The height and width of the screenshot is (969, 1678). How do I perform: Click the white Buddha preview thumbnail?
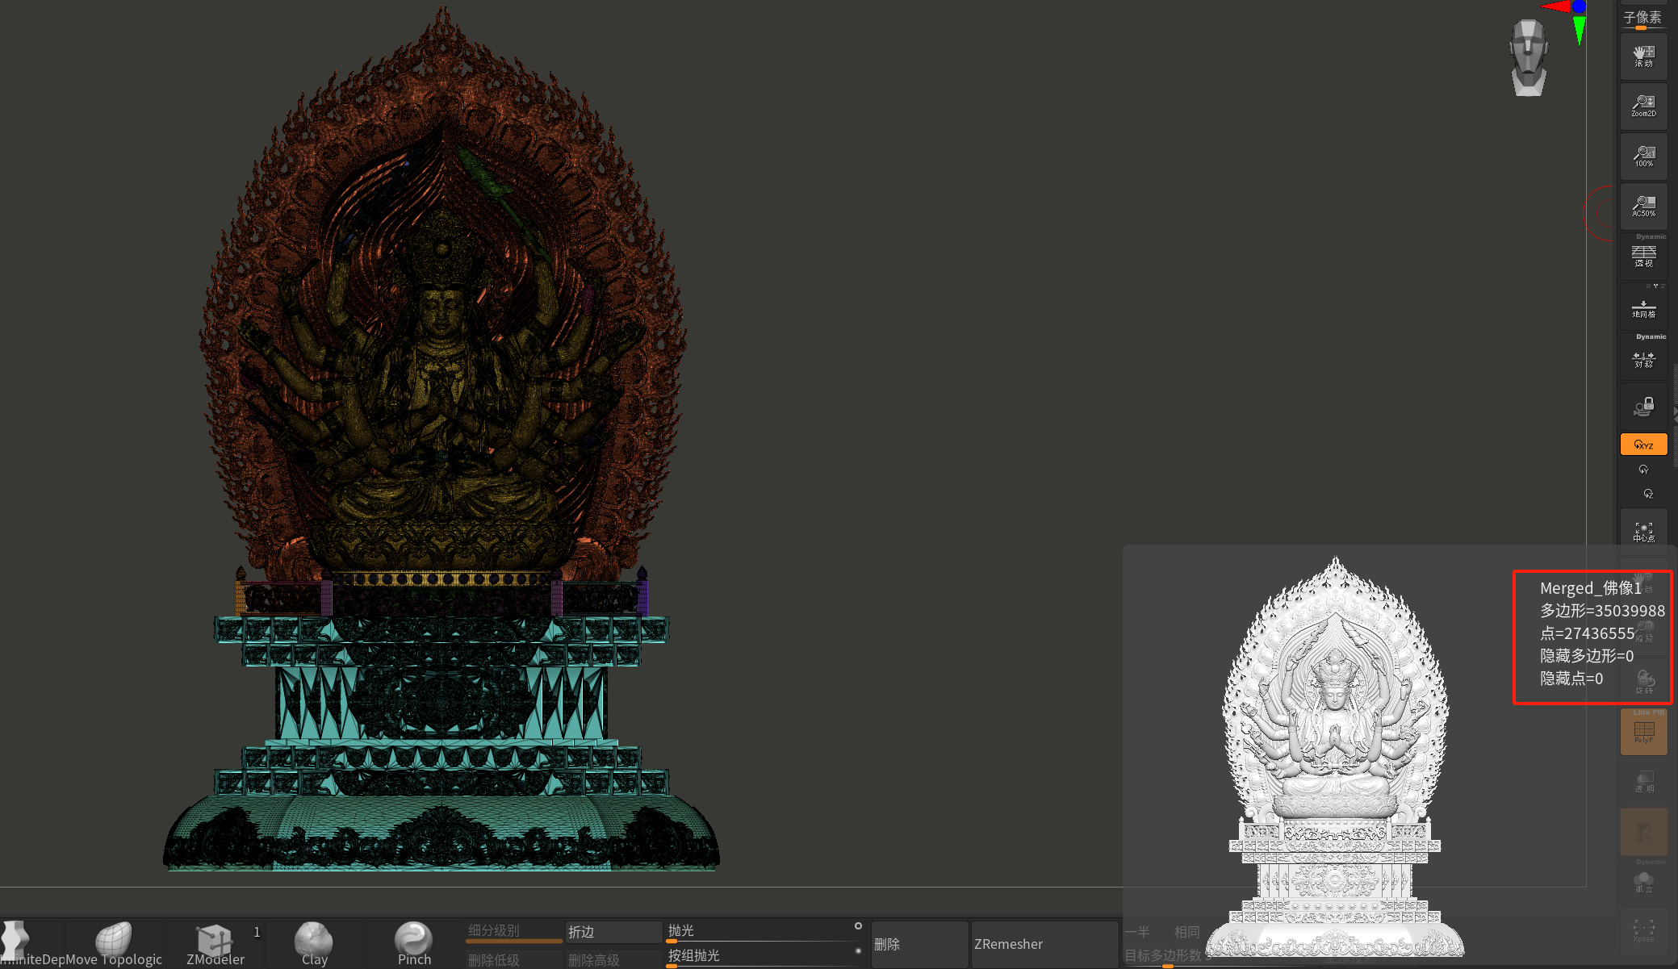[x=1335, y=757]
